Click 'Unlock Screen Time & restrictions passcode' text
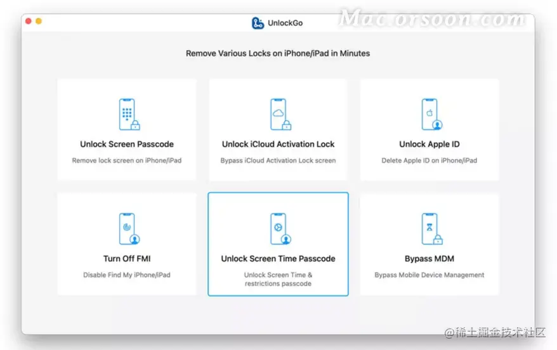The width and height of the screenshot is (557, 350). click(x=278, y=279)
